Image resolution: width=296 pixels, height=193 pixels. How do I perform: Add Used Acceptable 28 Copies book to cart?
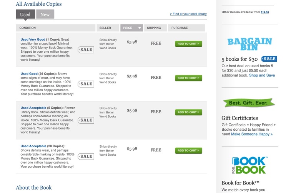(x=188, y=151)
